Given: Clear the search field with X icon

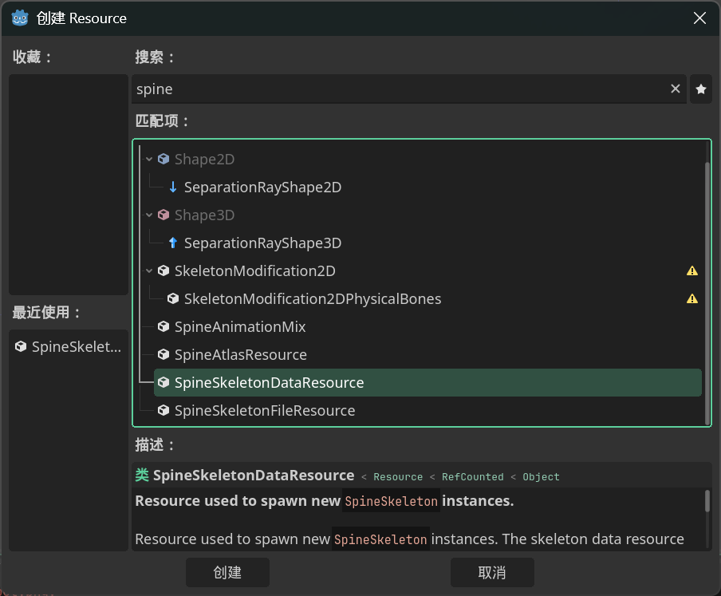Looking at the screenshot, I should (676, 89).
